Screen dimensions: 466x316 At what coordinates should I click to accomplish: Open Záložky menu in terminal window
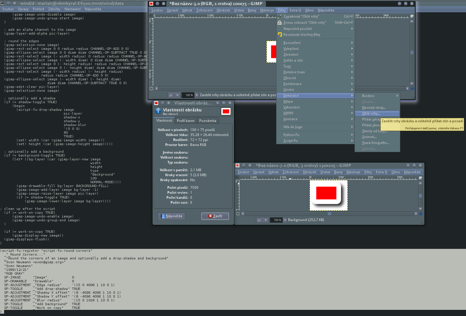[54, 9]
